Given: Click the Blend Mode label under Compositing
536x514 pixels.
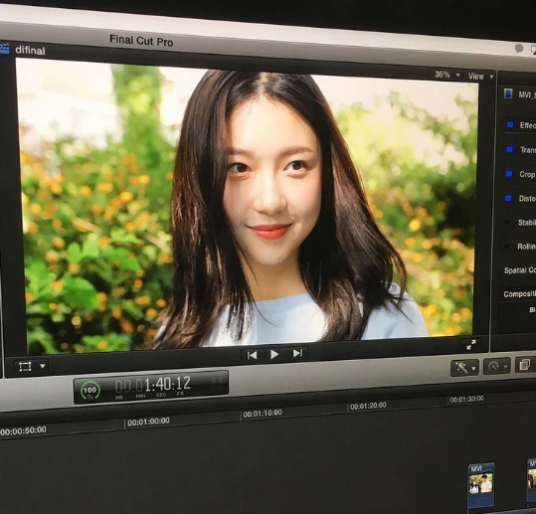Looking at the screenshot, I should tap(533, 309).
